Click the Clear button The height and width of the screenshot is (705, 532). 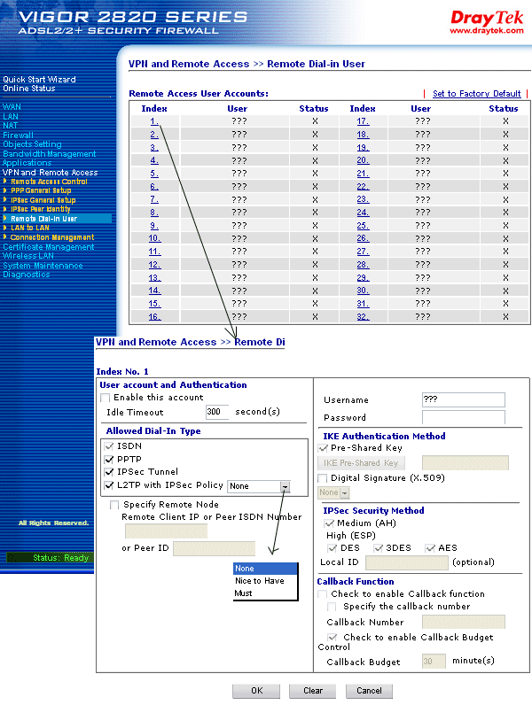pyautogui.click(x=312, y=691)
